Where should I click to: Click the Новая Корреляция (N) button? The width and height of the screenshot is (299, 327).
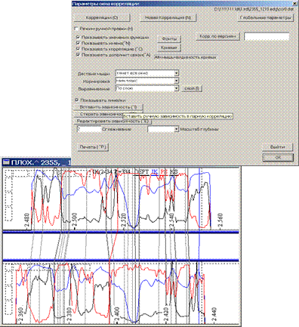pos(168,18)
